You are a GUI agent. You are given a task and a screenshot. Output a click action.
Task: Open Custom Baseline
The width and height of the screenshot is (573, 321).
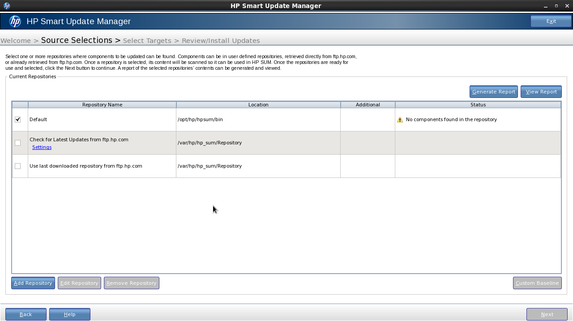[x=537, y=283]
